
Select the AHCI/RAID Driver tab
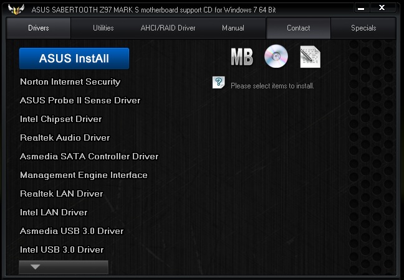[x=168, y=28]
